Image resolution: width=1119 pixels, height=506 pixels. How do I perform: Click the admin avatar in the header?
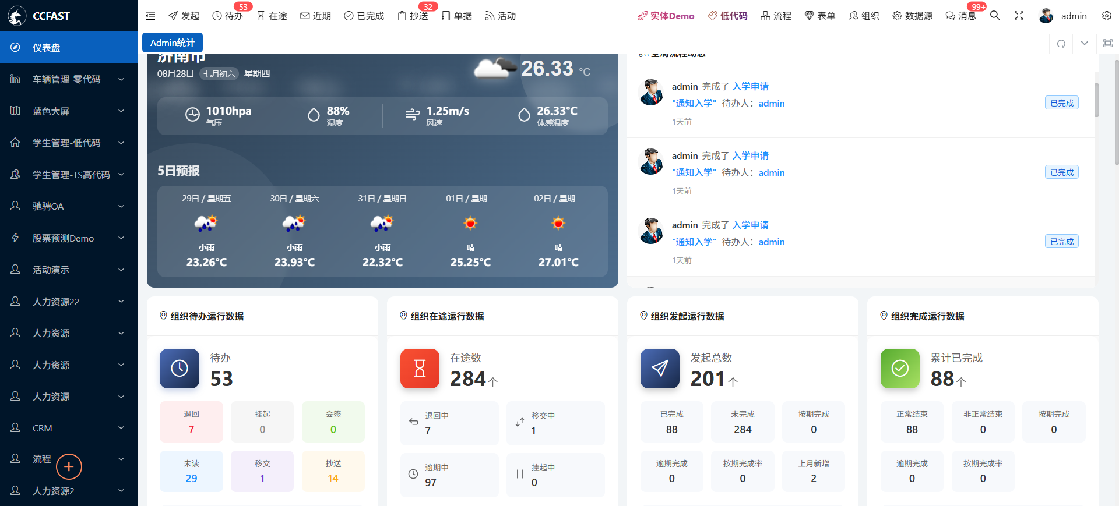tap(1046, 16)
